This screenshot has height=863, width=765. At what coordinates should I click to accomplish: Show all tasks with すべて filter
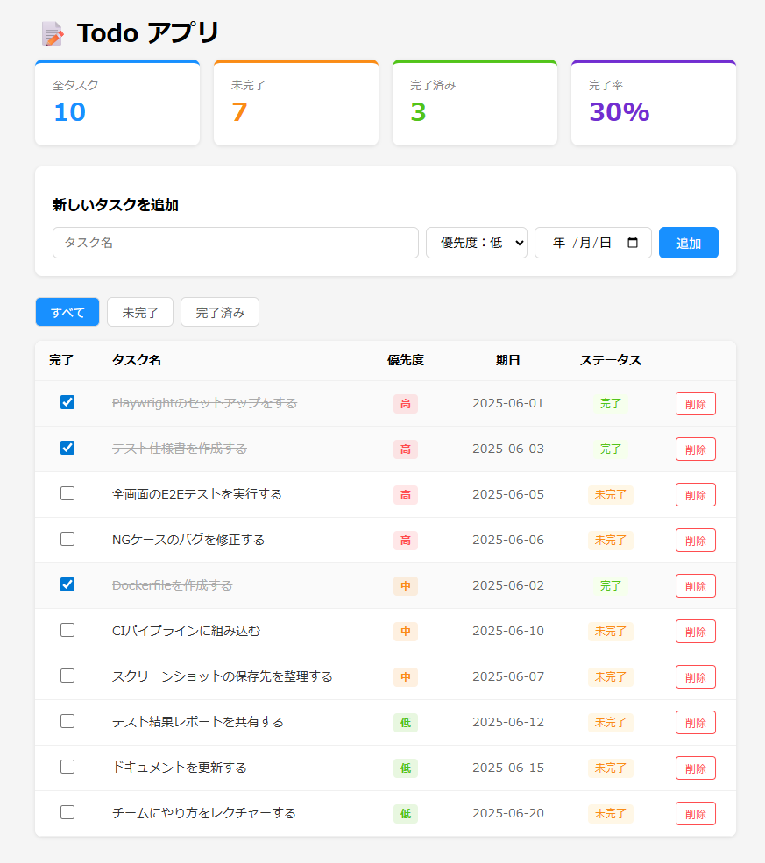point(67,312)
